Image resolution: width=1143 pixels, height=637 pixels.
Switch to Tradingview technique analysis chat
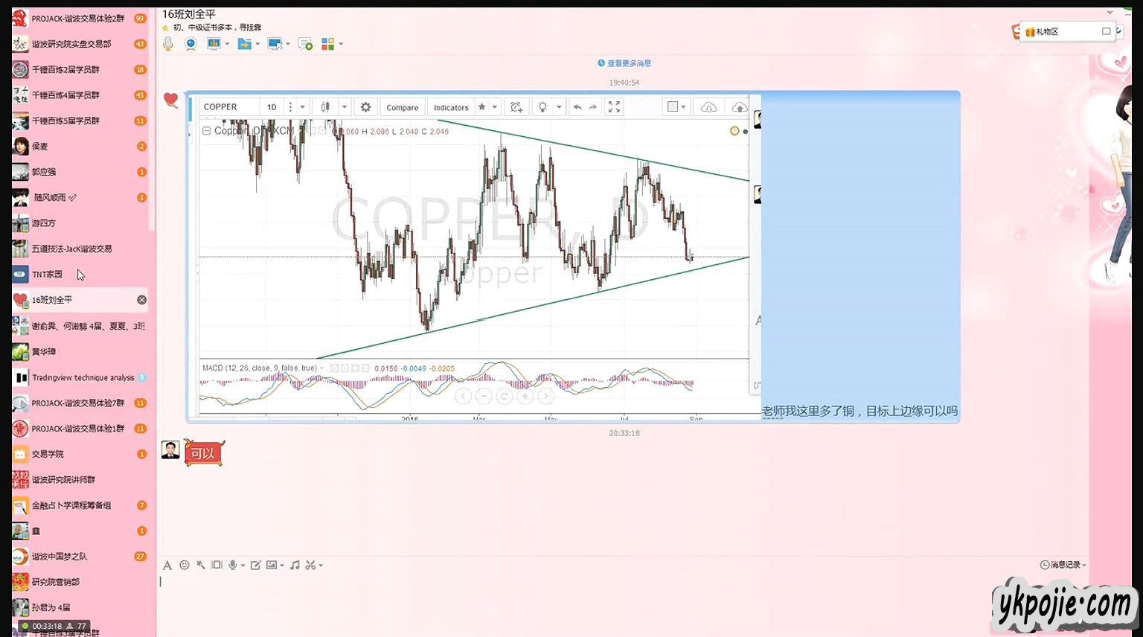tap(83, 378)
